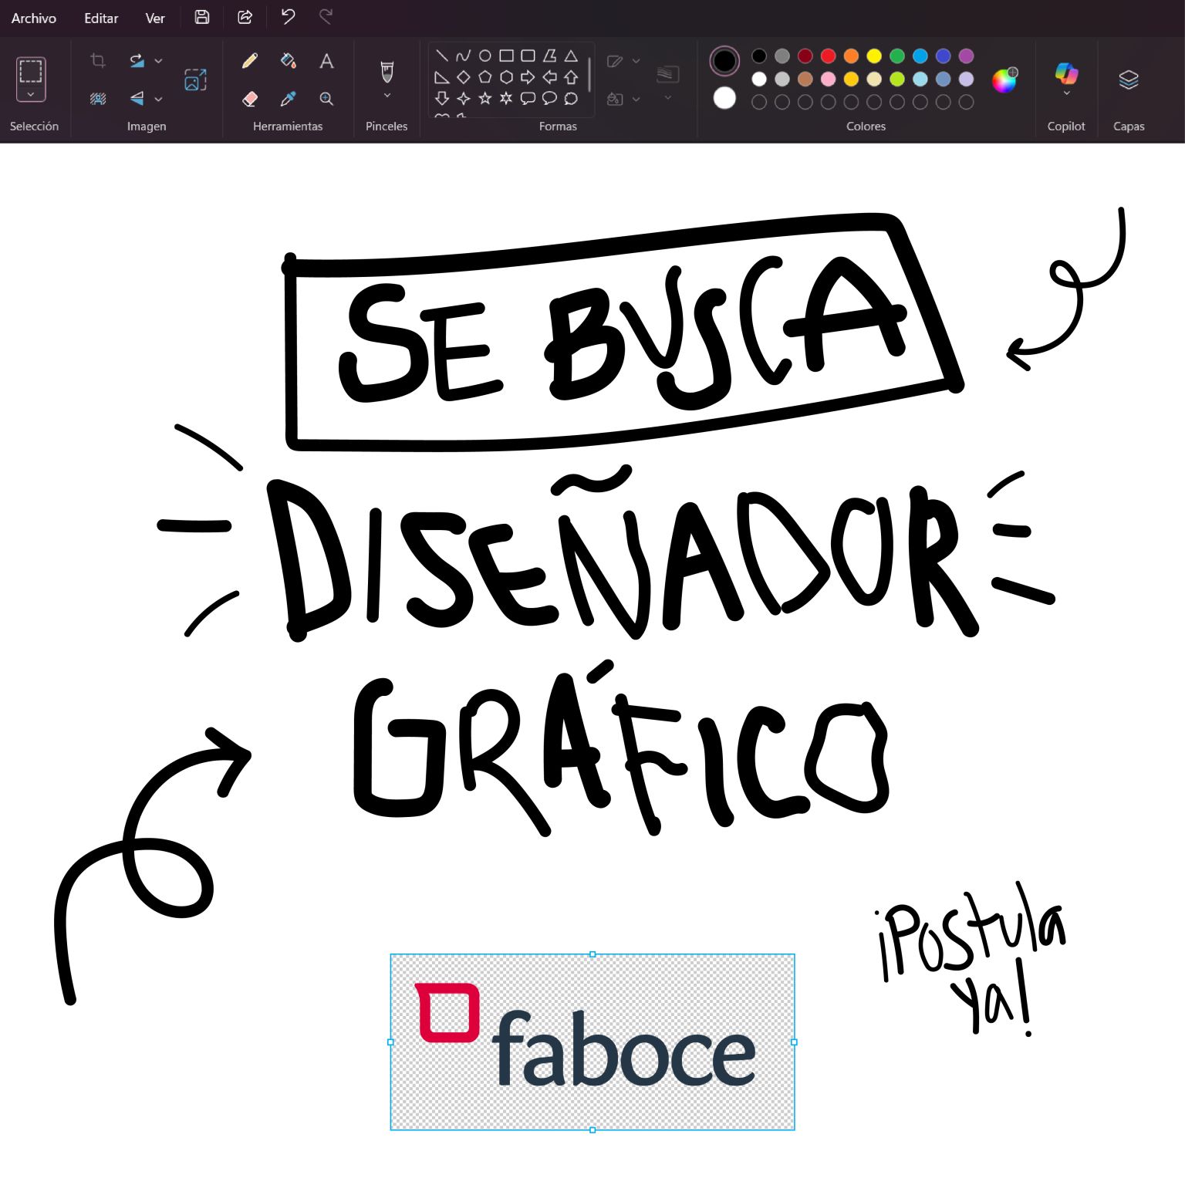
Task: Click the right middle selection handle of logo
Action: 794,1042
